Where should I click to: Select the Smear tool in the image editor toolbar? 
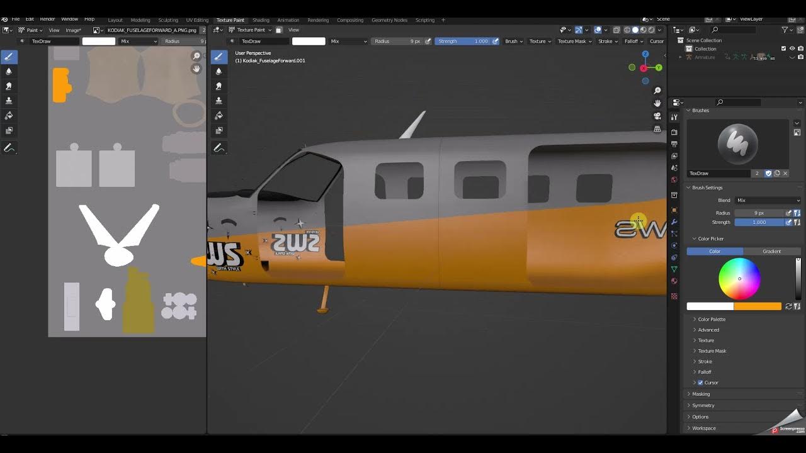[9, 86]
